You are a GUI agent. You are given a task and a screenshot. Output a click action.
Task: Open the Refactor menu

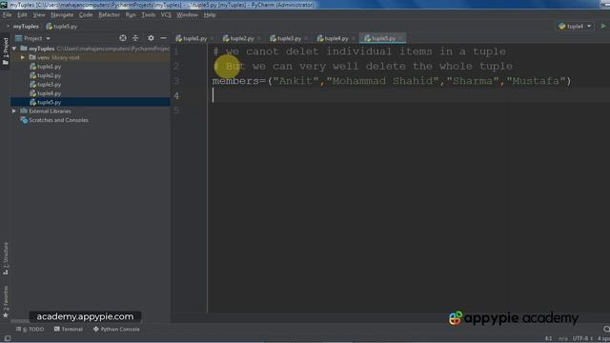coord(109,15)
